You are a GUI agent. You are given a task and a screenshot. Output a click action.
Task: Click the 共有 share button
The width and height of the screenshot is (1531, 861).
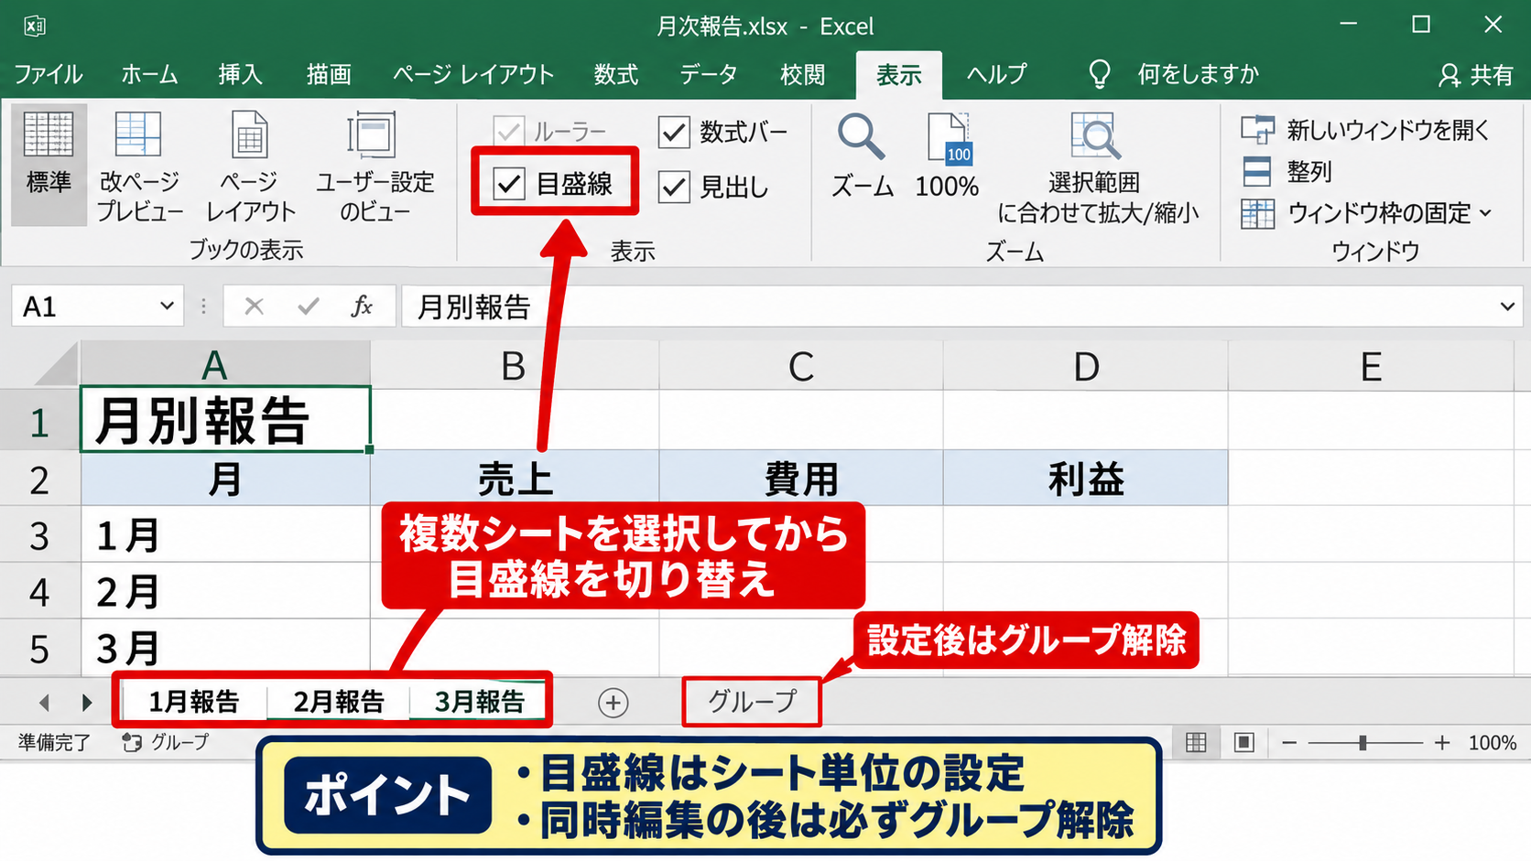pos(1475,75)
